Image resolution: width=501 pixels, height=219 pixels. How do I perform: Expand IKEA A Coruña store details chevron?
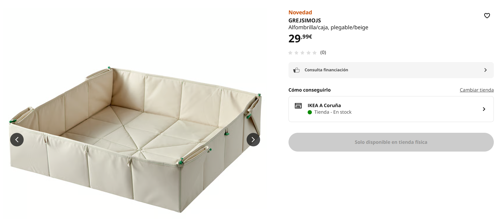point(484,109)
